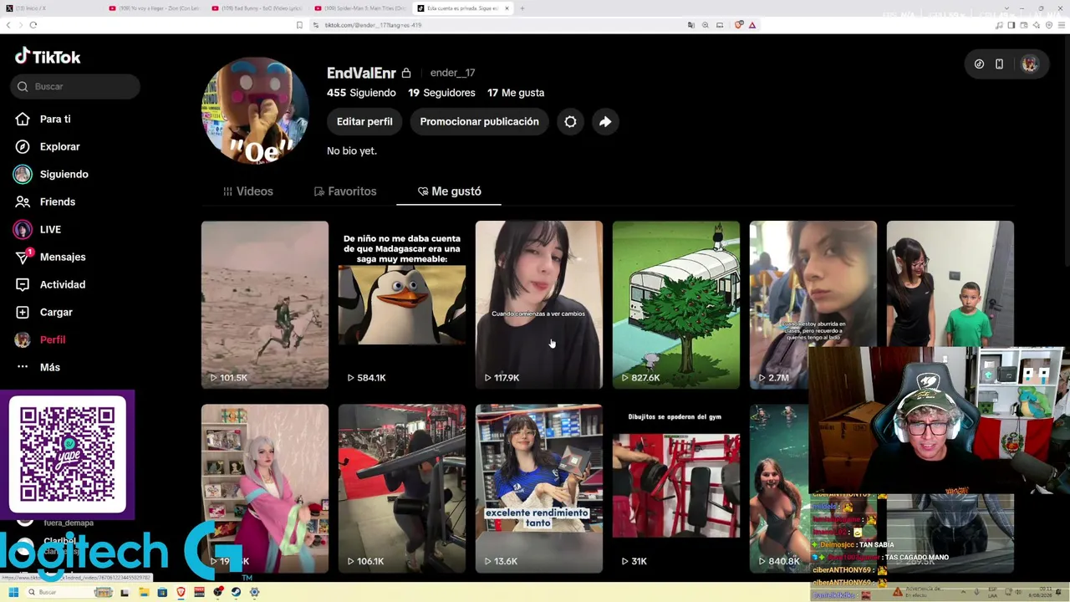Click the TikTok coins icon in header

point(979,64)
